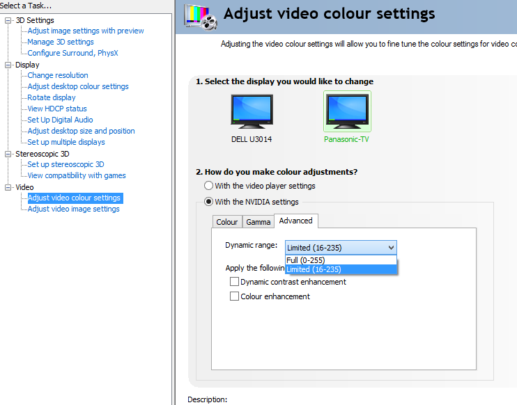Open Set up multiple displays page
Screen dimensions: 517x405
(x=66, y=142)
